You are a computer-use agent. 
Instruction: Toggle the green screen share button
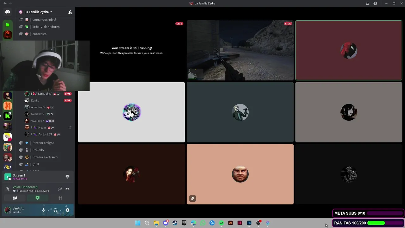pos(37,198)
